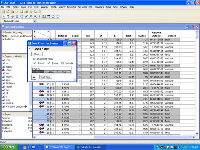Collapse Data Filter with the blue disclosure triangle

coord(30,48)
